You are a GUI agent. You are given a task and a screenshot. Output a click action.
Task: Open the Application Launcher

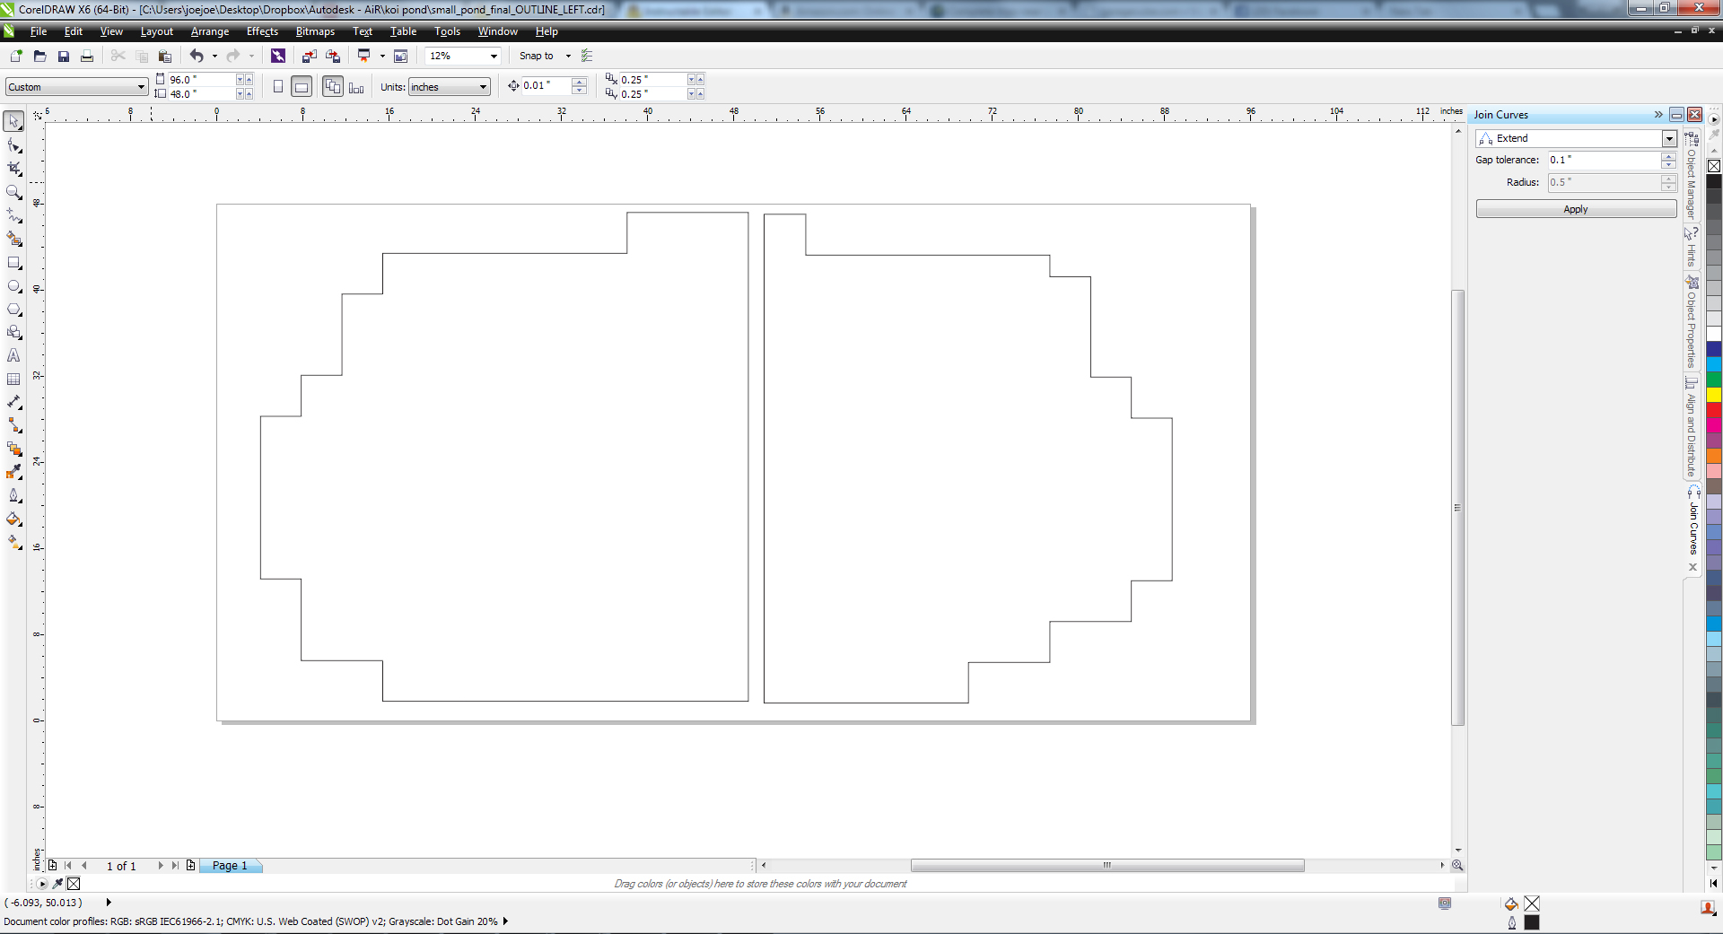(363, 56)
